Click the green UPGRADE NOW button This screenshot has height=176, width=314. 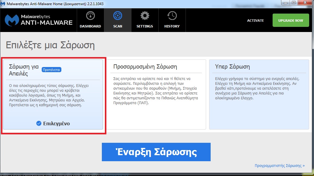[x=291, y=20]
